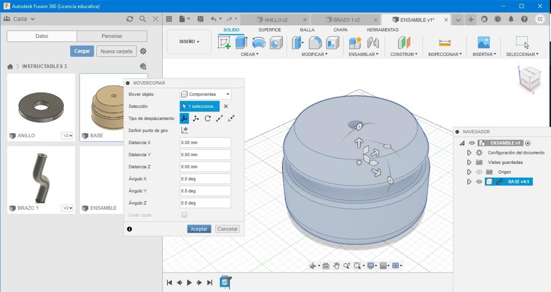
Task: Switch to the ANILLO v2 document tab
Action: (275, 20)
